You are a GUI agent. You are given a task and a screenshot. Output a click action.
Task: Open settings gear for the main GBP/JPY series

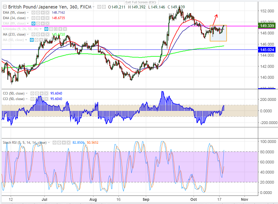tap(104, 7)
